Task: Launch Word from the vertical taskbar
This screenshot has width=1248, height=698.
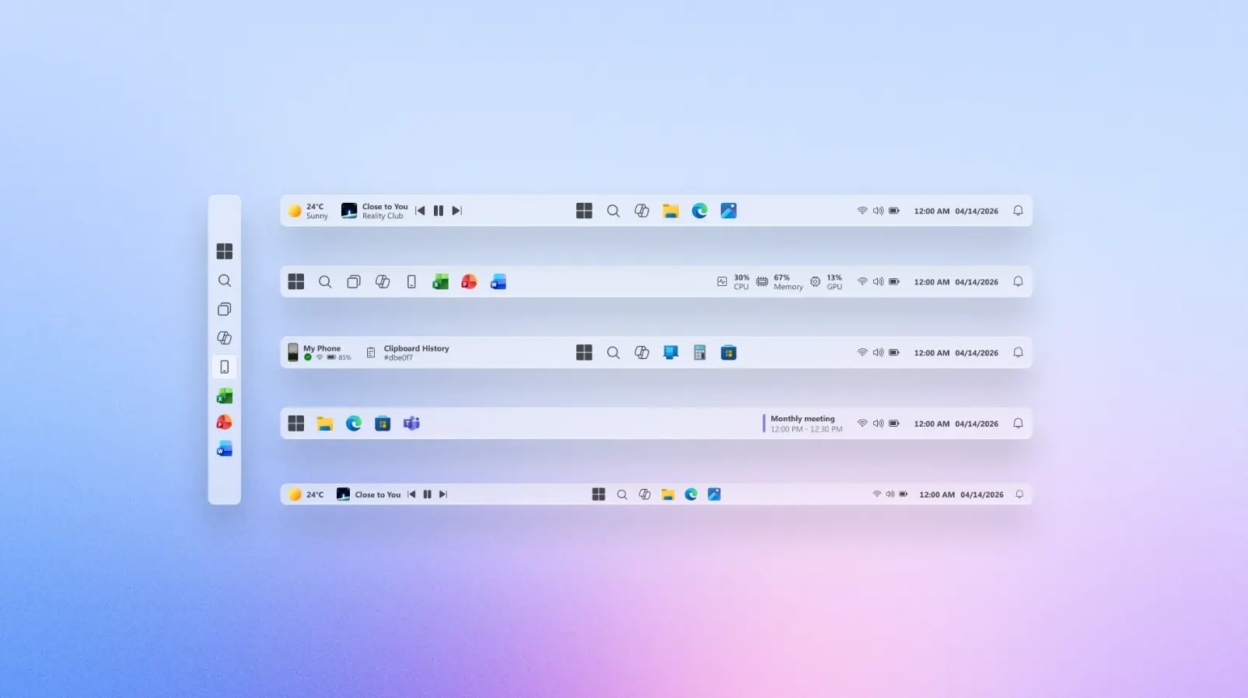Action: coord(225,449)
